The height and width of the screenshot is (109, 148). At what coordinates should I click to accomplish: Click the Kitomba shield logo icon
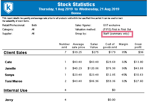8,8
